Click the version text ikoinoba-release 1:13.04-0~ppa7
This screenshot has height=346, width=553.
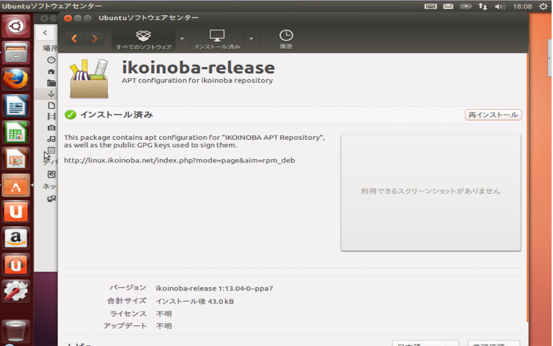214,289
